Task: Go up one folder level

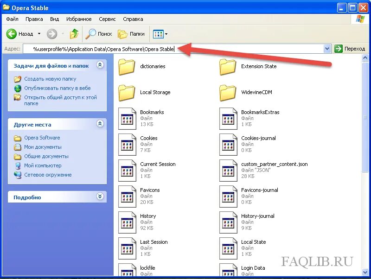Action: (74, 34)
